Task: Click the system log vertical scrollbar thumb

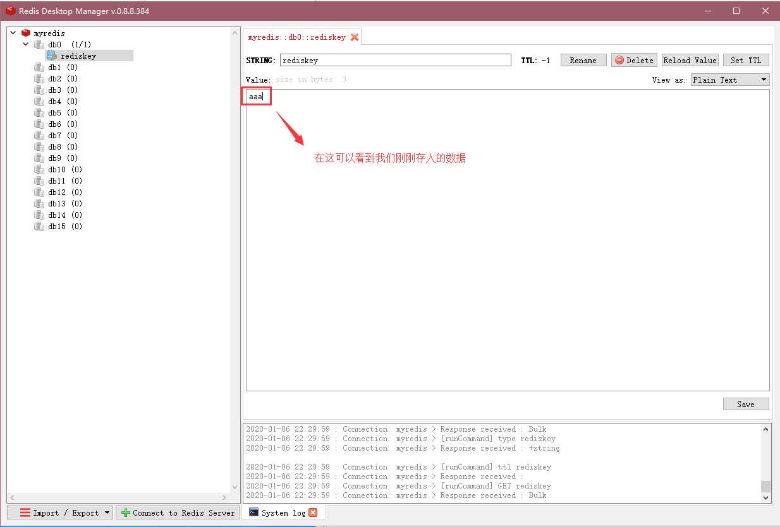Action: coord(766,486)
